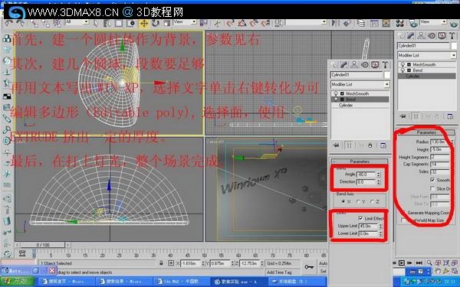460x287 pixels.
Task: Click the Rectangular Selection Region icon
Action: 119,24
